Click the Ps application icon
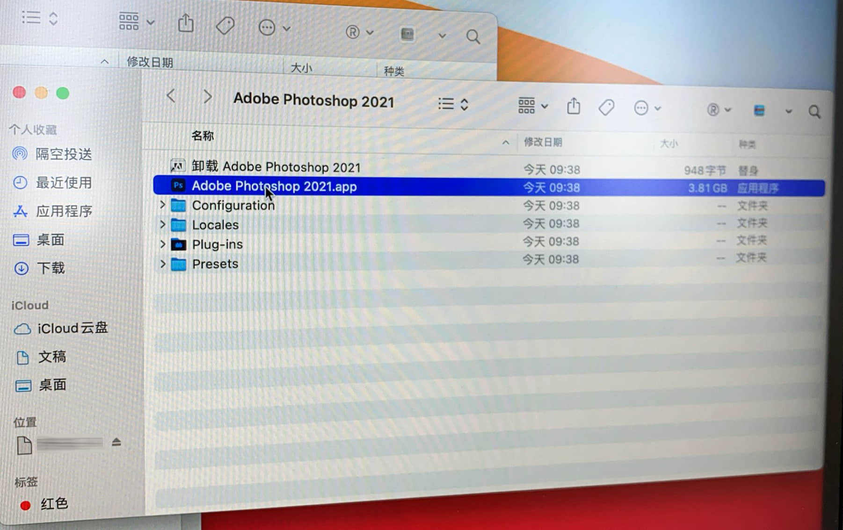 [x=178, y=185]
